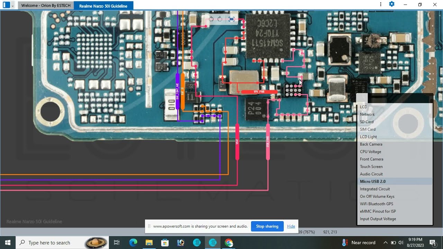Show hidden system tray icons

coord(385,242)
